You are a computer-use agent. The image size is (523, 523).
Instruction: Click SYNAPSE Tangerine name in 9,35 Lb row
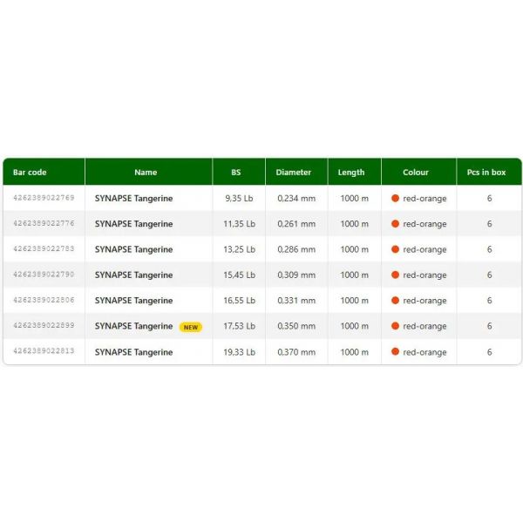tap(133, 199)
